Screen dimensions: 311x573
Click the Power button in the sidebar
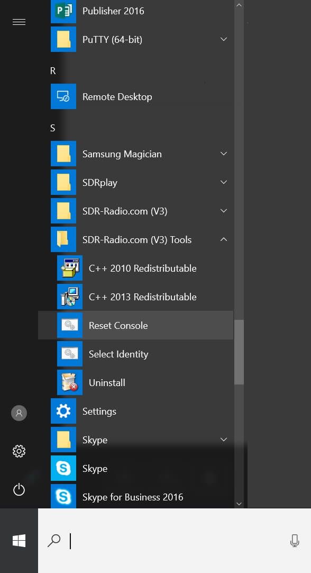[19, 489]
